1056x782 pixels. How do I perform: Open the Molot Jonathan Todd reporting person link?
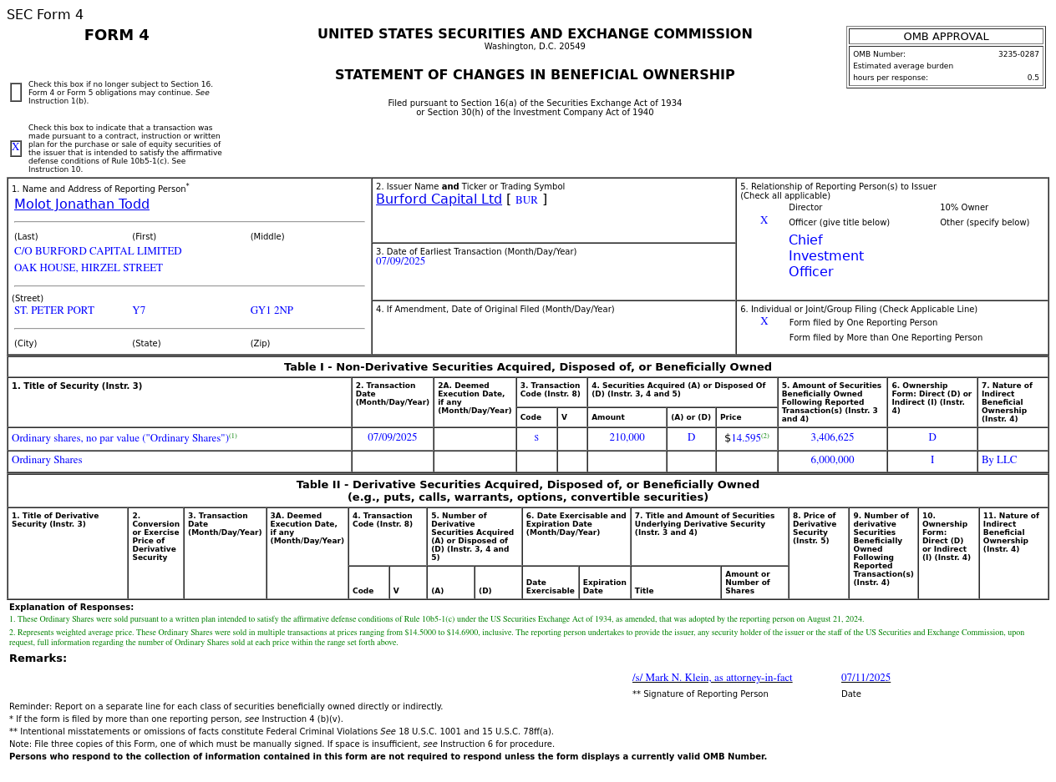point(82,204)
